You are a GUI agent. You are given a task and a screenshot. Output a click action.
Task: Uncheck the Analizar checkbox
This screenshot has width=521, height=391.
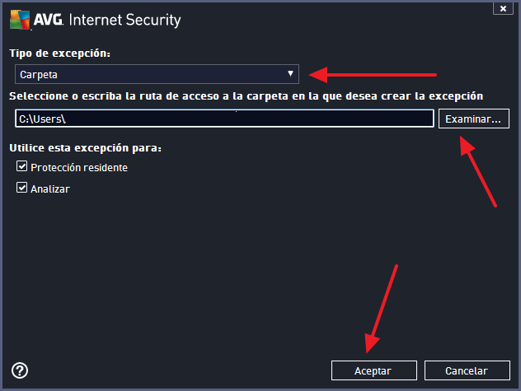[x=22, y=189]
